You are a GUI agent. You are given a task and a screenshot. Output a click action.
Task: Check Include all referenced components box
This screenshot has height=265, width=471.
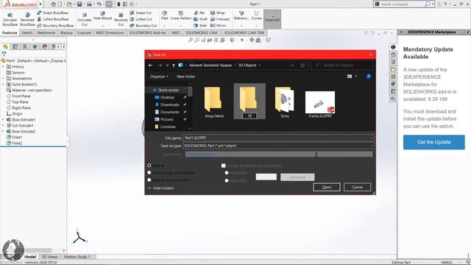click(x=224, y=166)
